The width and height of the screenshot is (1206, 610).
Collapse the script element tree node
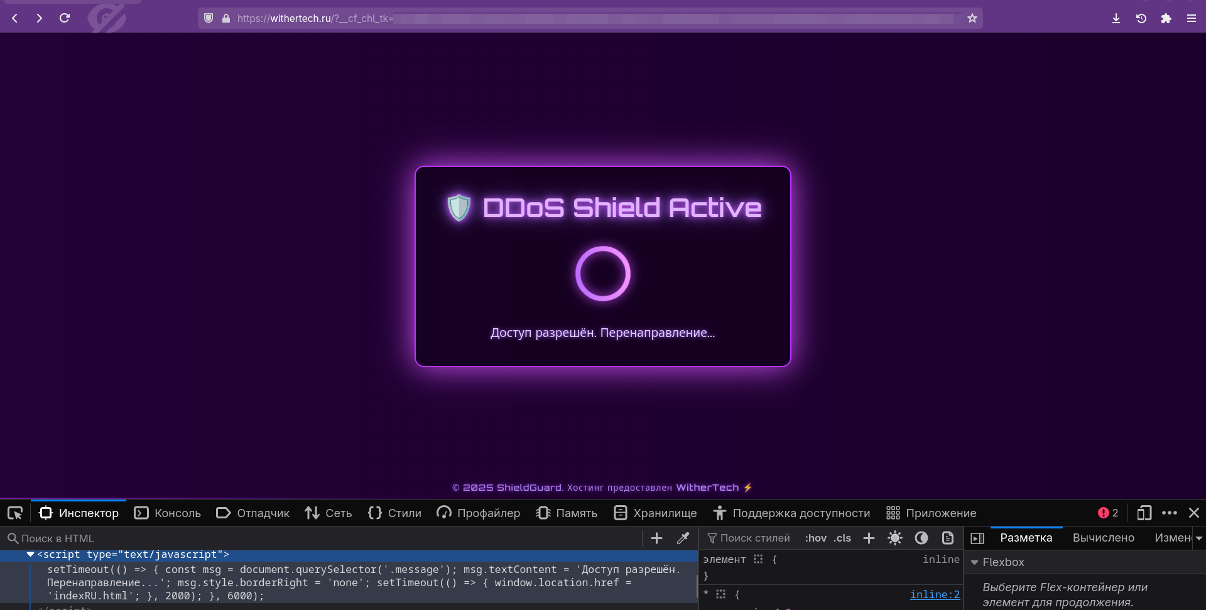click(x=30, y=555)
